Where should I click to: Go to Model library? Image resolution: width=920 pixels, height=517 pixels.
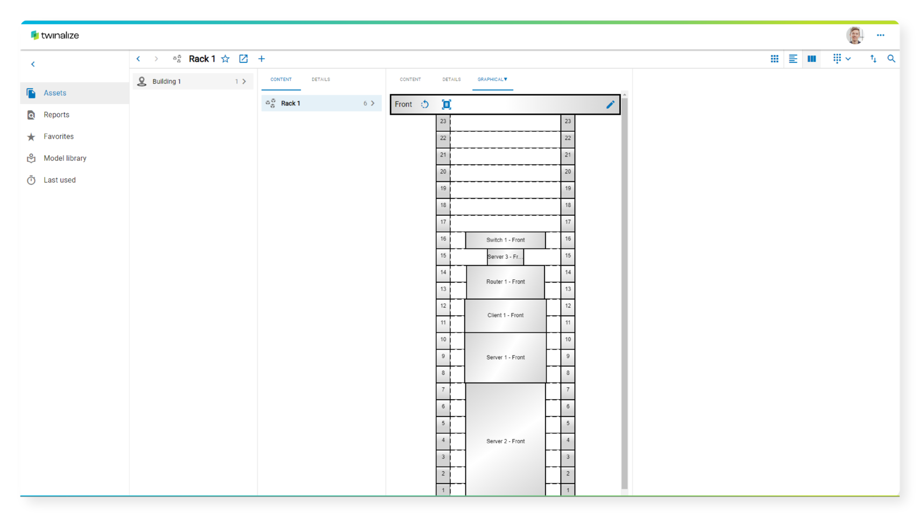pyautogui.click(x=65, y=158)
